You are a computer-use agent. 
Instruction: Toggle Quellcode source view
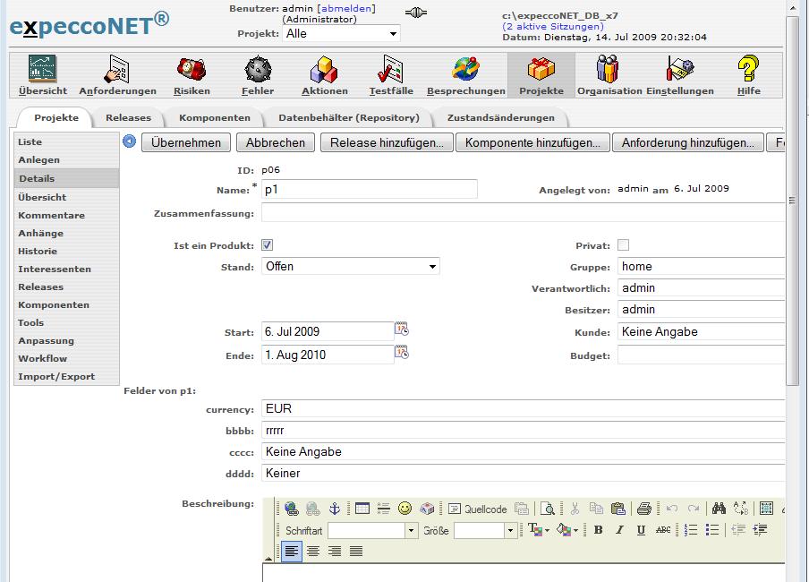[x=478, y=509]
